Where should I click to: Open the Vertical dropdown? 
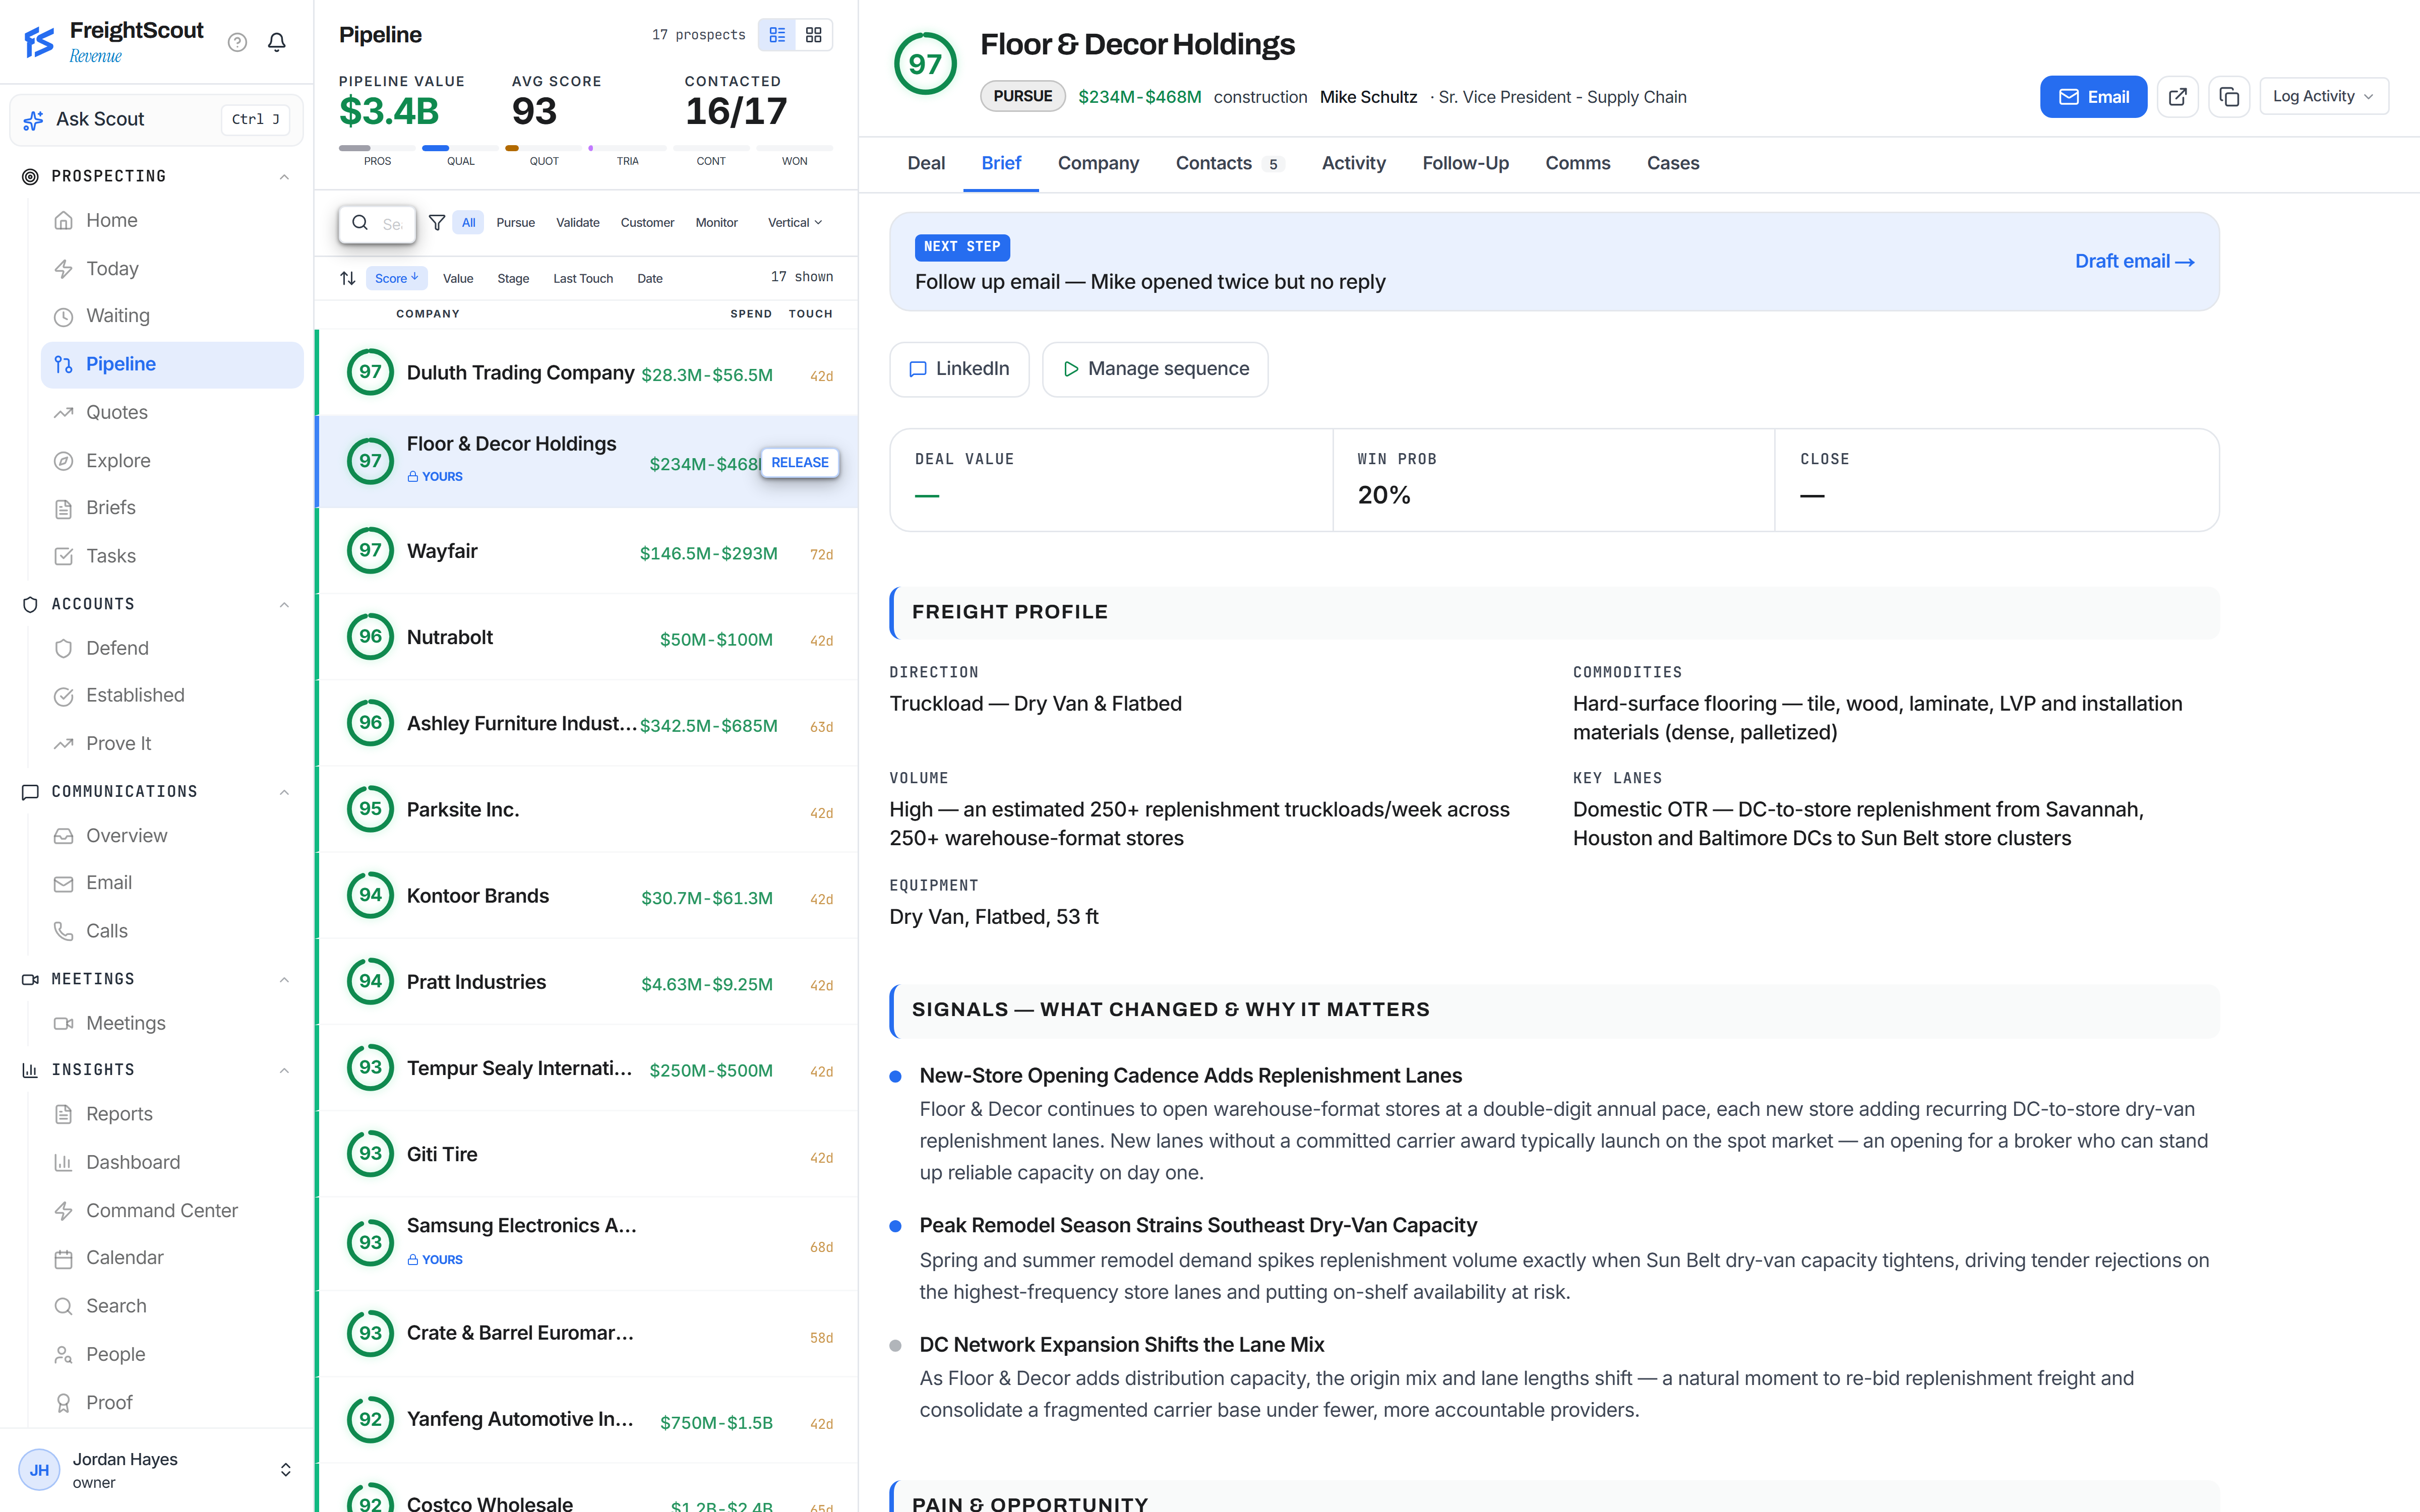tap(795, 223)
